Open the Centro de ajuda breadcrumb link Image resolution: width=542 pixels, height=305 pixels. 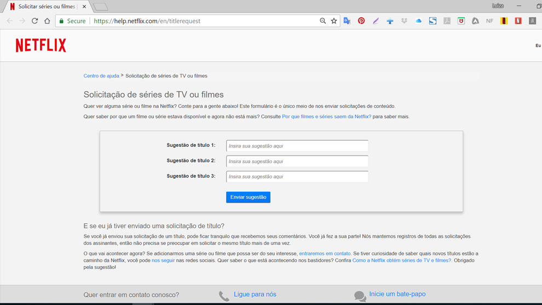click(x=101, y=76)
